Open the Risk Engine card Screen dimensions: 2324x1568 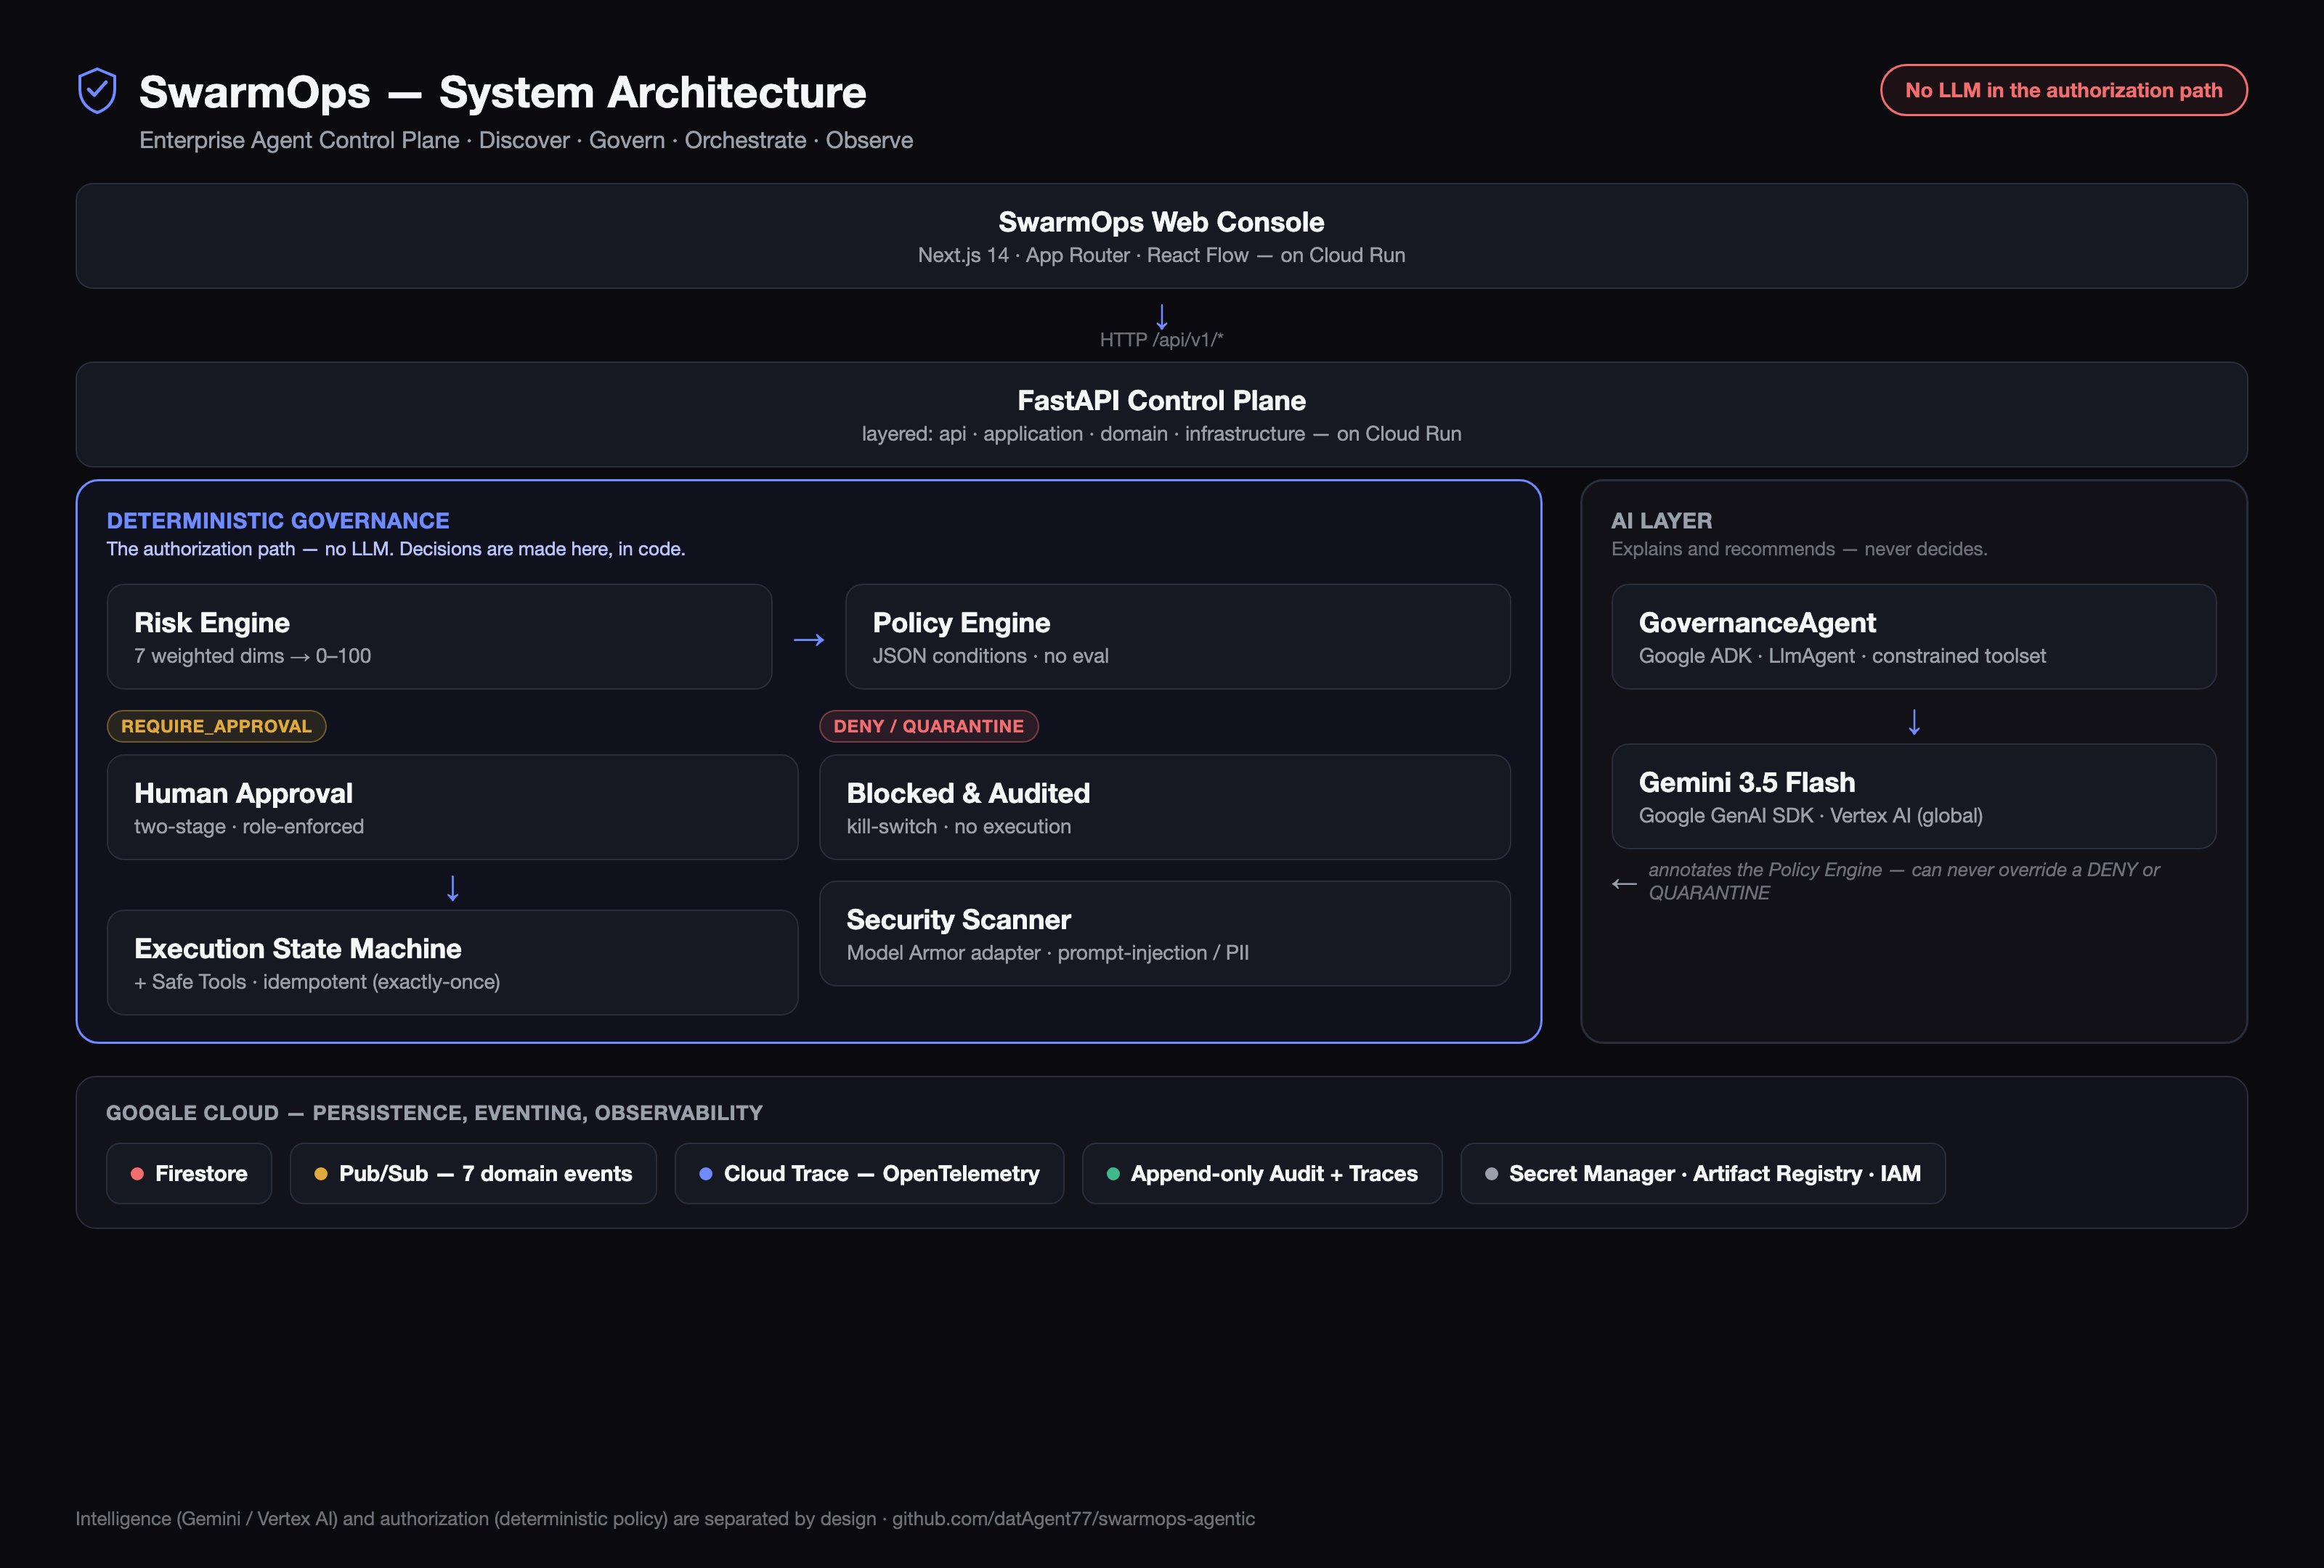[x=439, y=637]
